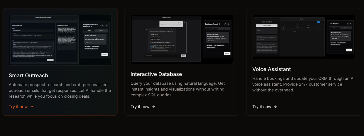This screenshot has width=364, height=136.
Task: Click the Voice Assistant preview thumbnail
Action: (x=303, y=37)
